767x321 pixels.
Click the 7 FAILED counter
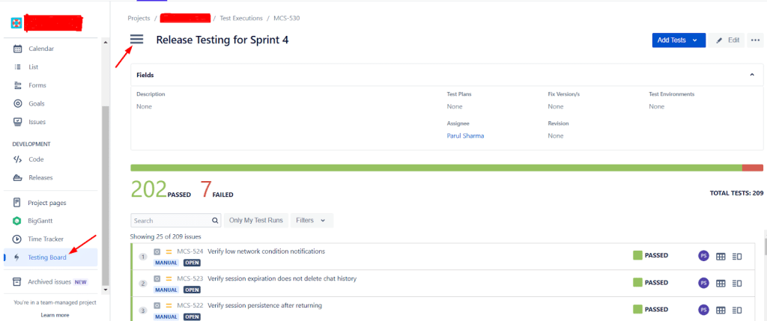216,190
